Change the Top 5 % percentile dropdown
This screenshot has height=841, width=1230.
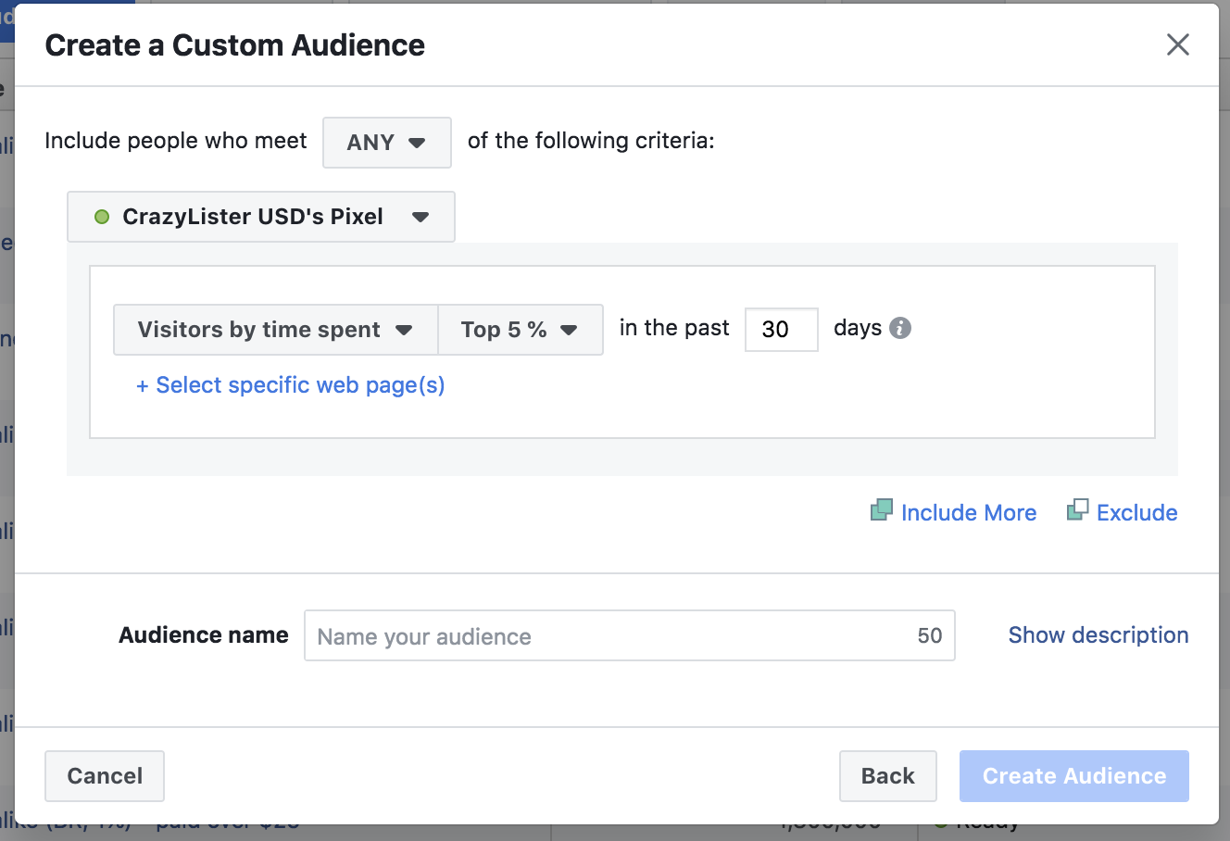[520, 330]
